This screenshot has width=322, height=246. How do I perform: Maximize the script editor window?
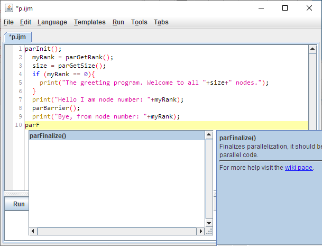pyautogui.click(x=285, y=8)
